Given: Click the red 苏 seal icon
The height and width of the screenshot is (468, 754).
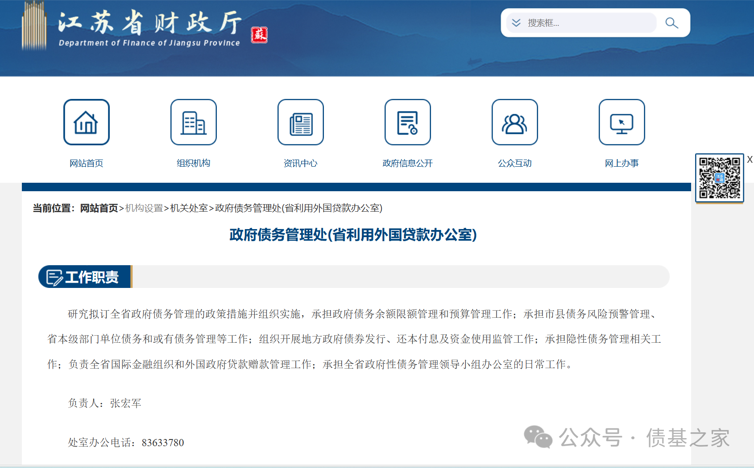Looking at the screenshot, I should click(x=259, y=35).
